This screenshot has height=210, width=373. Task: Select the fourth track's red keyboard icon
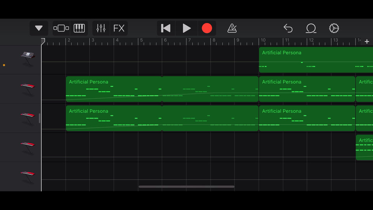click(28, 148)
